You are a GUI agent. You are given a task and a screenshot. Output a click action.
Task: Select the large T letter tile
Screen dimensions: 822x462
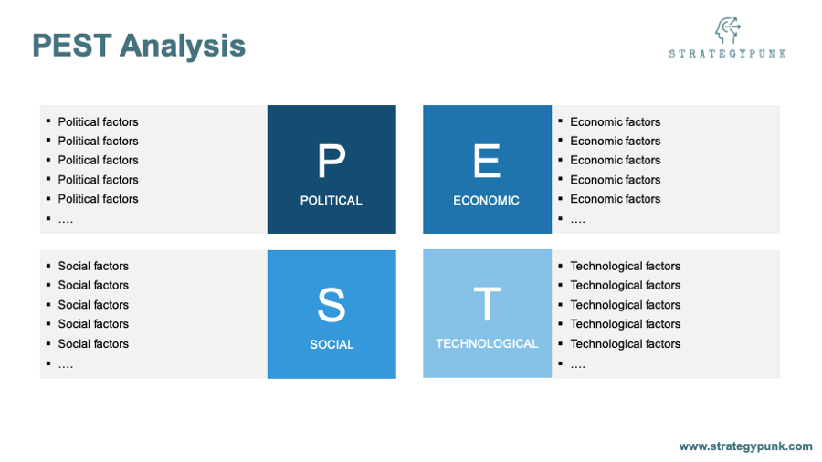coord(487,303)
